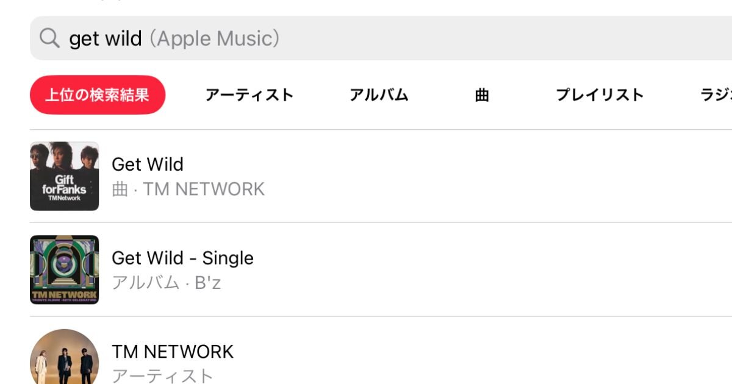Image resolution: width=732 pixels, height=384 pixels.
Task: Click the magnifying glass search icon
Action: click(49, 38)
